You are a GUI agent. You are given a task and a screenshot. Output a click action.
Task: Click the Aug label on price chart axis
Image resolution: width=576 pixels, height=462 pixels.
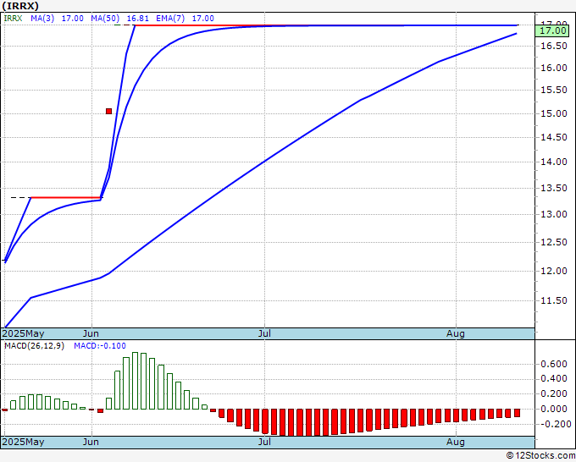(x=456, y=333)
